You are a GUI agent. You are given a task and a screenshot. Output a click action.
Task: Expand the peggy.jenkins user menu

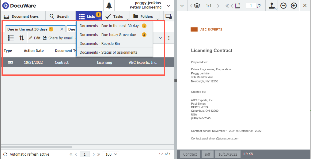tap(168, 5)
